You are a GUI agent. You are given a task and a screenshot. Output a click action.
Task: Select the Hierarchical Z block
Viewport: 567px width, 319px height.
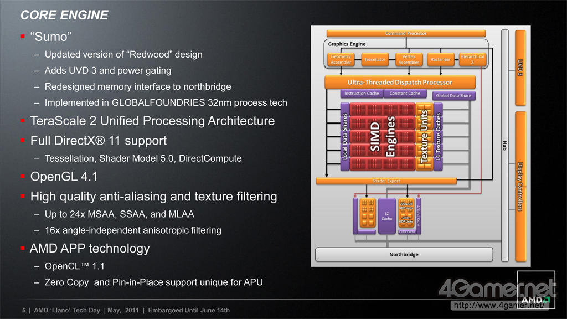[472, 59]
